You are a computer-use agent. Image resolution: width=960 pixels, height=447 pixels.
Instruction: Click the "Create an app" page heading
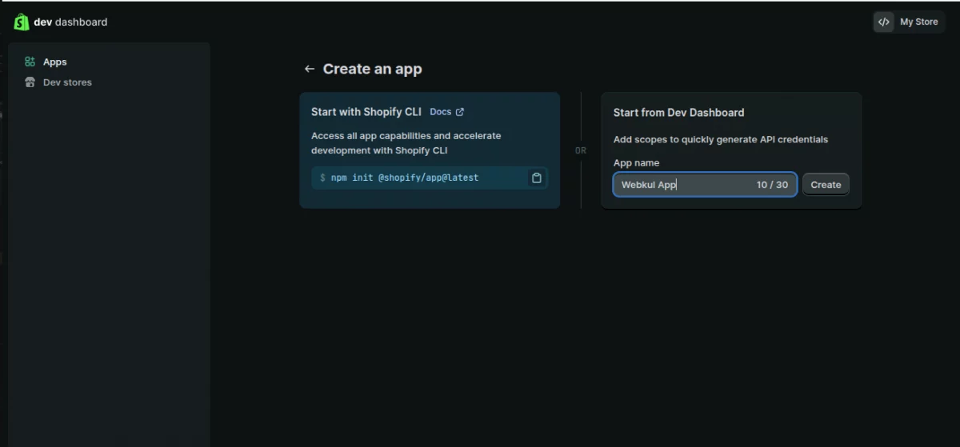(x=372, y=70)
